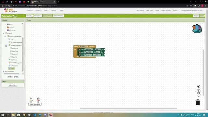Open Screen1 dropdown in the when block

tap(84, 46)
